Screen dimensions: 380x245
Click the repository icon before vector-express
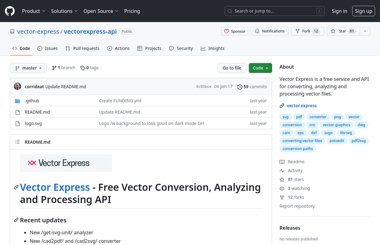12,32
